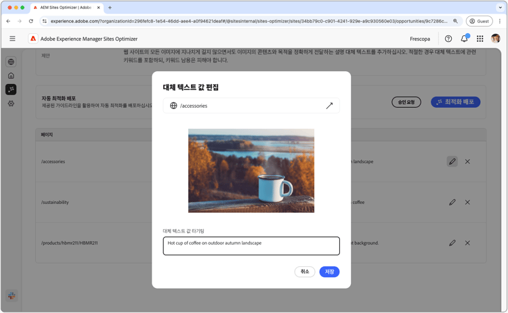Edit alt text for /products/hbmr211/HBMR211 row
Screen dimensions: 508x313
tap(452, 243)
